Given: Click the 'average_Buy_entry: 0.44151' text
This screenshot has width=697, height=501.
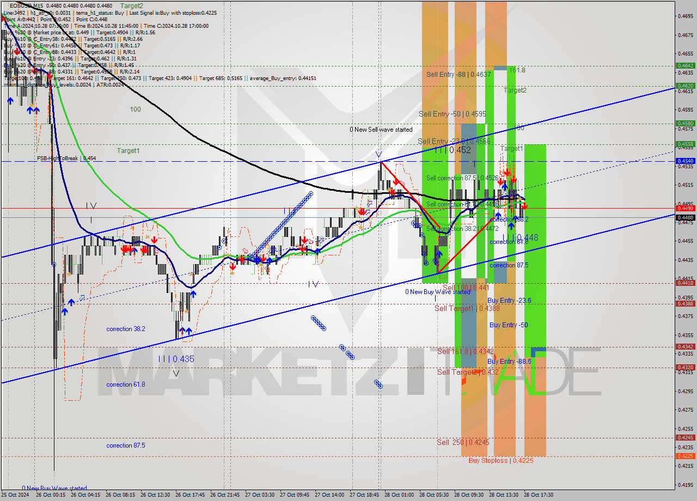Looking at the screenshot, I should (283, 78).
